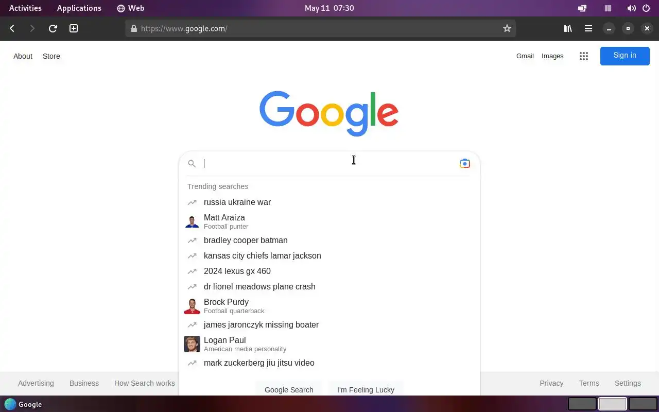Click the trending arrow beside russia ukraine war
The image size is (659, 412).
(x=192, y=202)
